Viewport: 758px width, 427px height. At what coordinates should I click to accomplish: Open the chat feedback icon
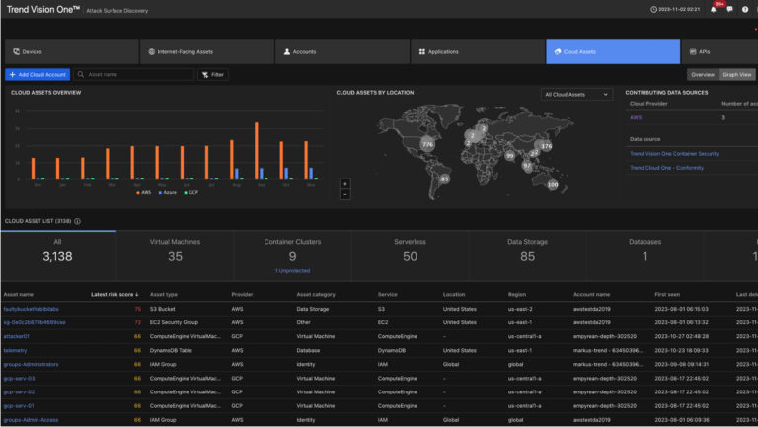(729, 9)
